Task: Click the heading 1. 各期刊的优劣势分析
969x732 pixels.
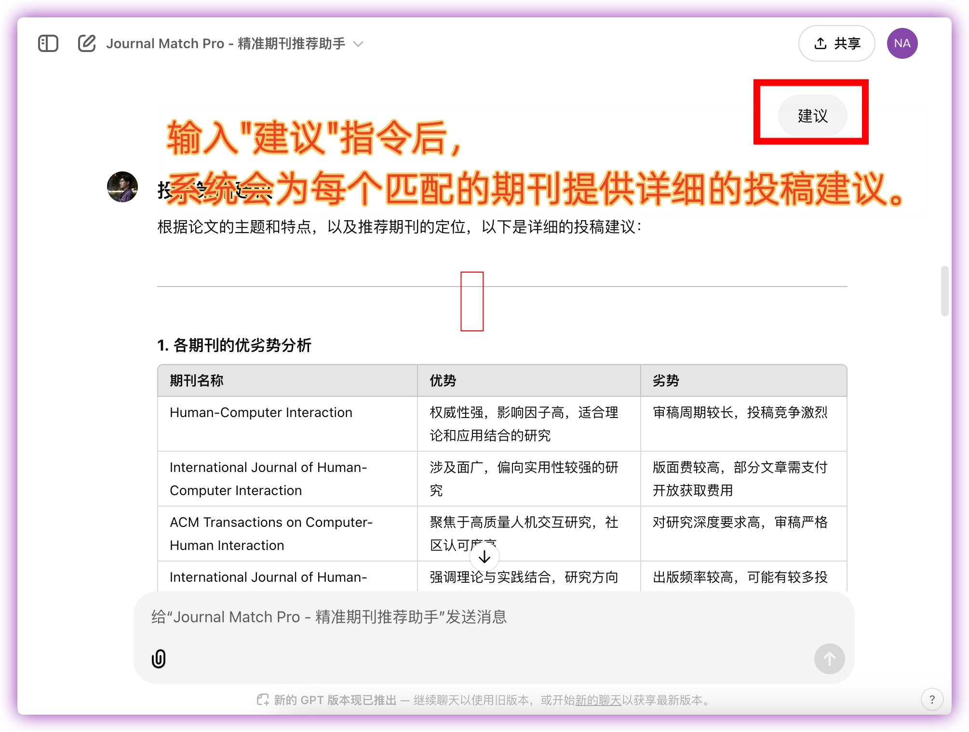Action: tap(234, 345)
